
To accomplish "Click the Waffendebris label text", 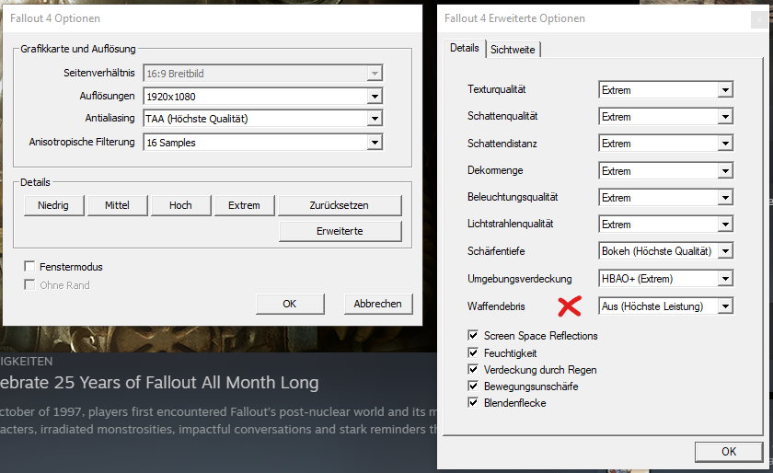I will [x=496, y=306].
